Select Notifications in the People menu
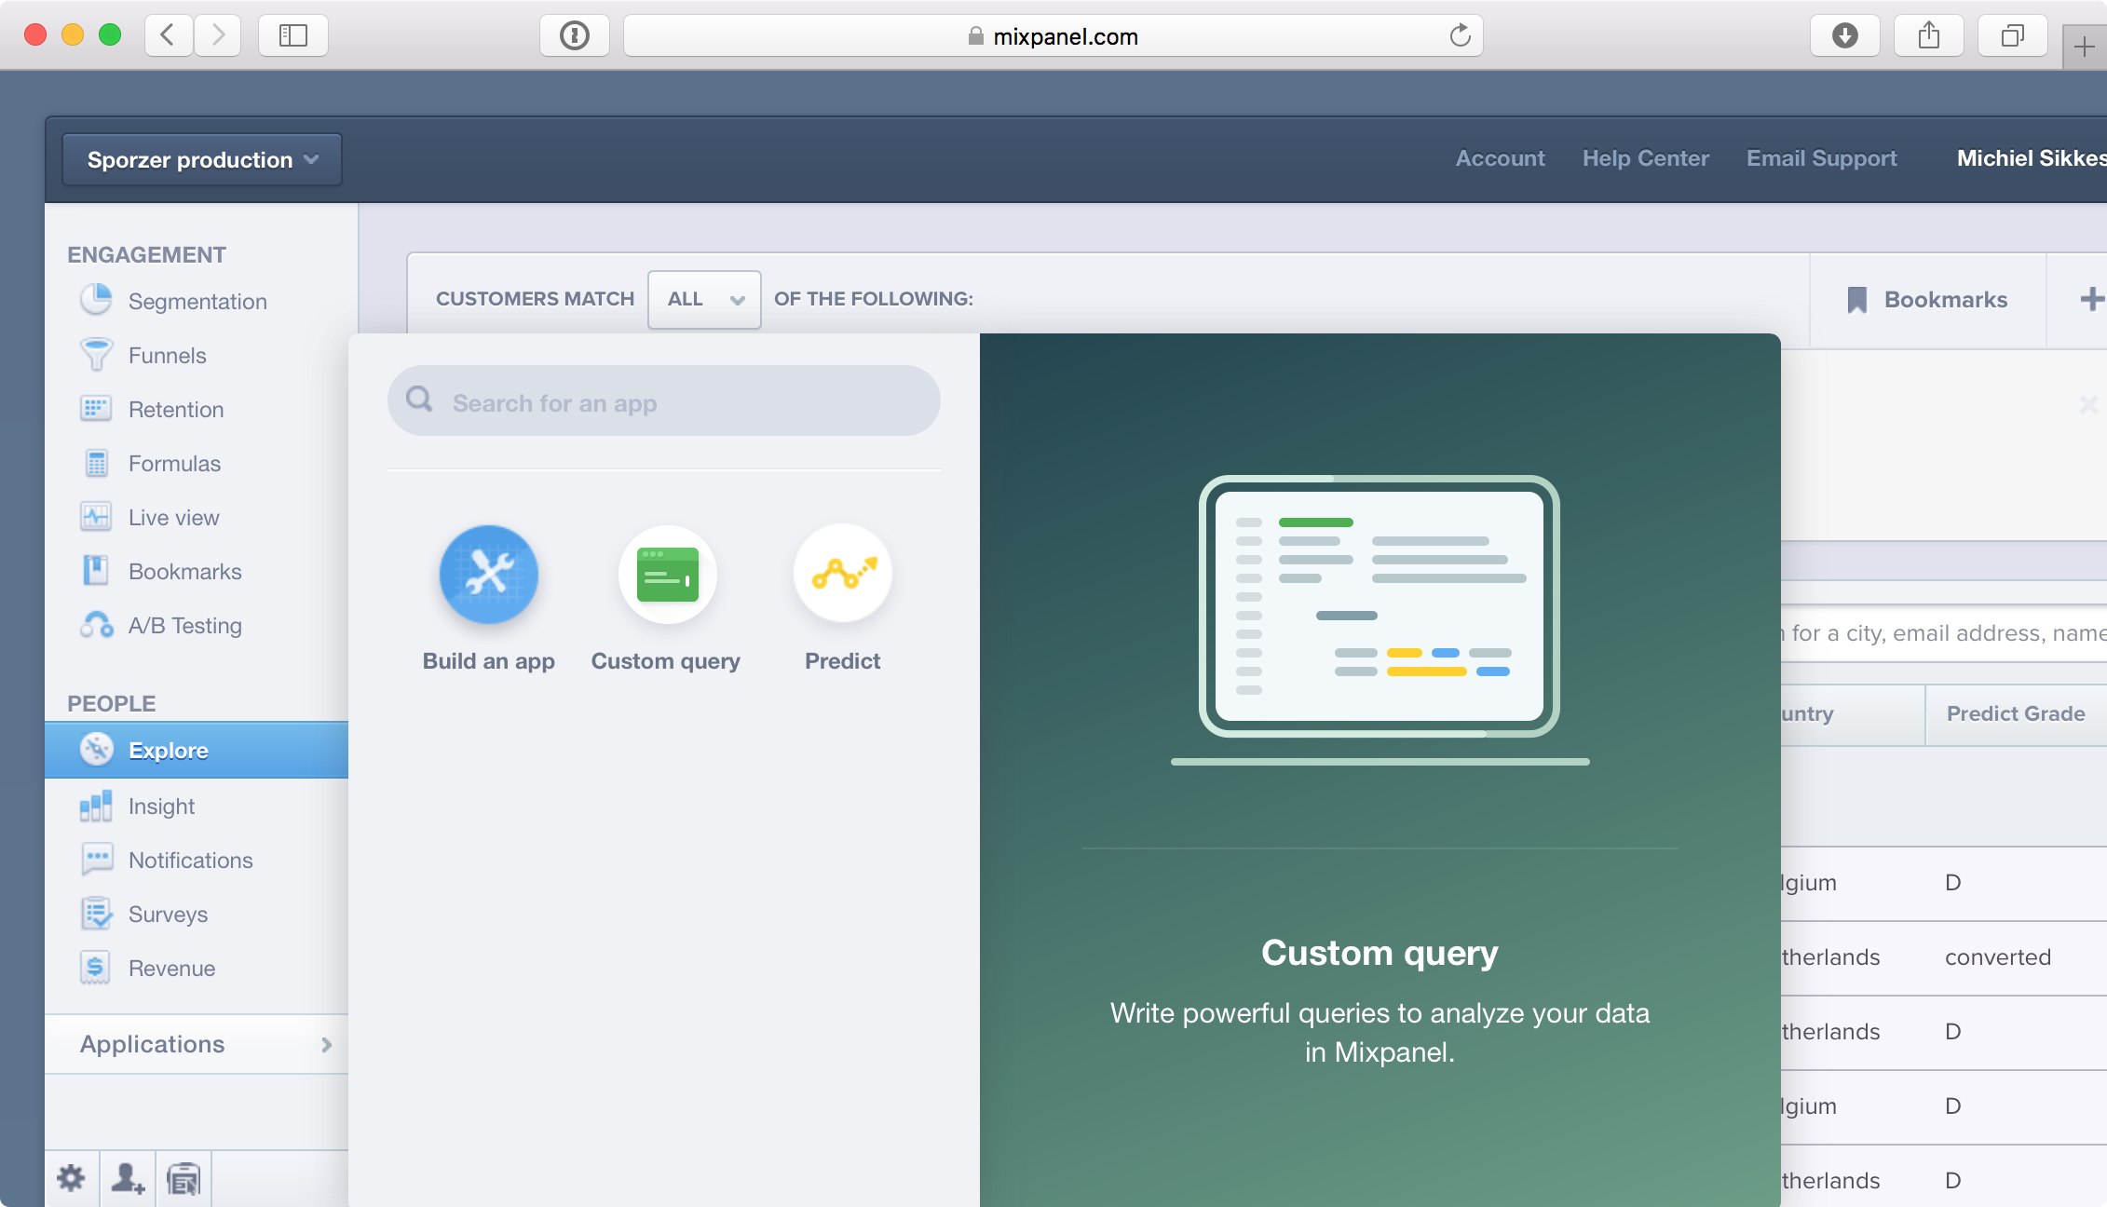 click(190, 861)
